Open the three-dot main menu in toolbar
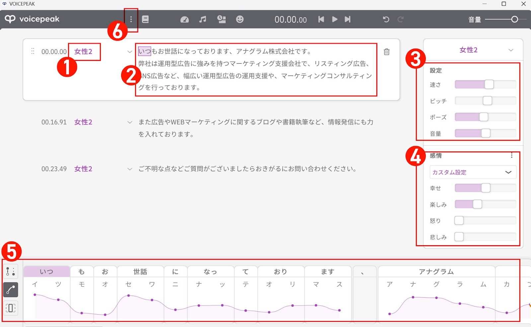The width and height of the screenshot is (531, 327). pyautogui.click(x=131, y=19)
